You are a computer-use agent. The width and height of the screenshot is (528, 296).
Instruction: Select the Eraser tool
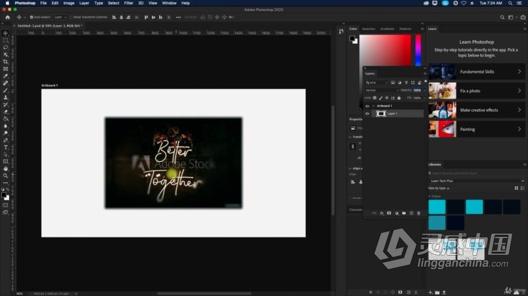pyautogui.click(x=5, y=111)
